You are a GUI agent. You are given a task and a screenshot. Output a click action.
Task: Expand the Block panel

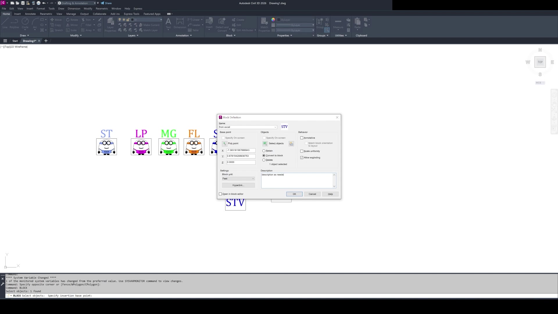[x=231, y=35]
